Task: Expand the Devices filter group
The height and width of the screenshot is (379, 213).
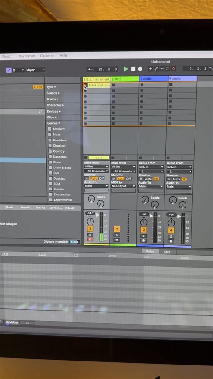Action: click(53, 111)
